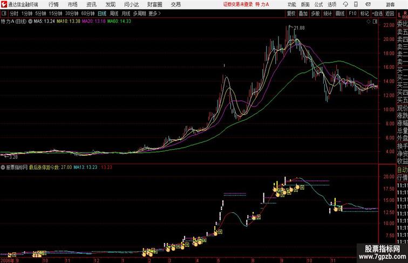The height and width of the screenshot is (263, 408).
Task: Switch to the 15分钟 period tab
Action: (x=56, y=14)
